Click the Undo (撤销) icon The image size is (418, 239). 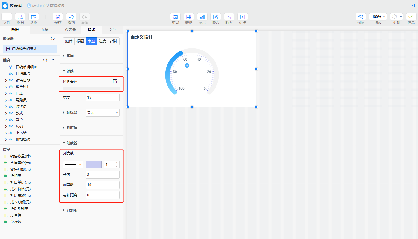point(71,17)
